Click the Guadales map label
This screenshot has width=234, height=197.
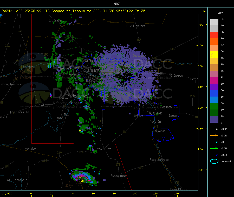pyautogui.click(x=139, y=56)
